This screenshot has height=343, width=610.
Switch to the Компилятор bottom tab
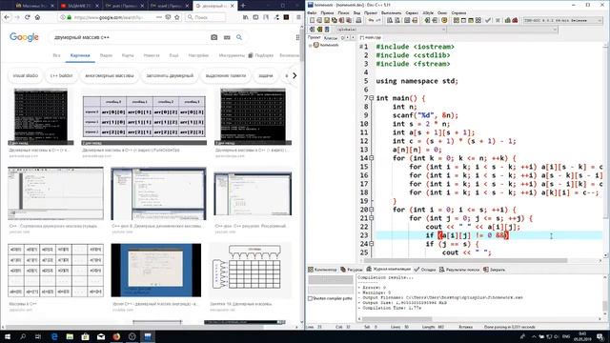click(x=322, y=269)
